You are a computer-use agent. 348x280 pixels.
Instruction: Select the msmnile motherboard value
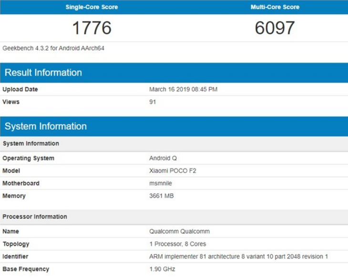pyautogui.click(x=161, y=183)
